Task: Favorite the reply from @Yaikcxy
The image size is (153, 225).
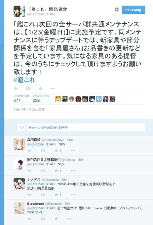Action: click(x=56, y=171)
